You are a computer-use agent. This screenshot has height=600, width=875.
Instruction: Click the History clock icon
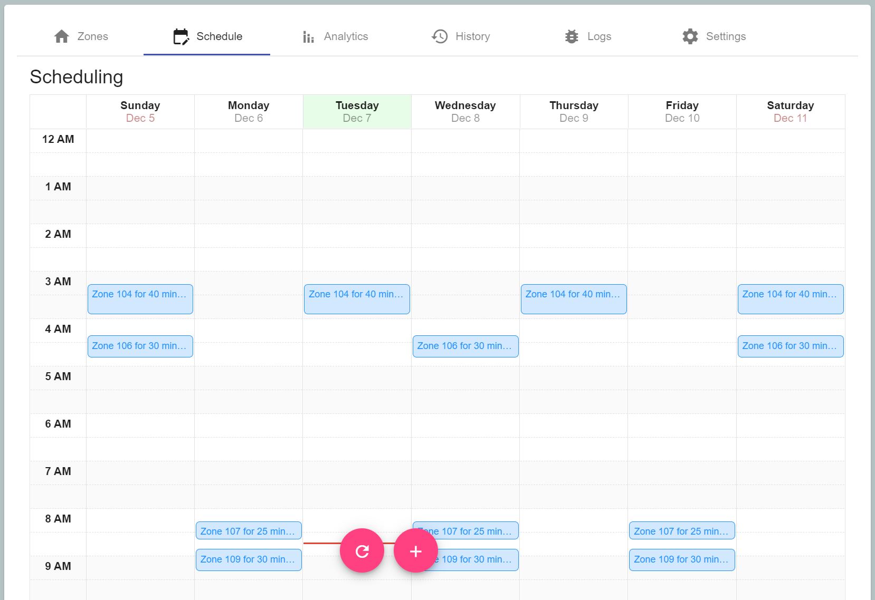click(440, 36)
